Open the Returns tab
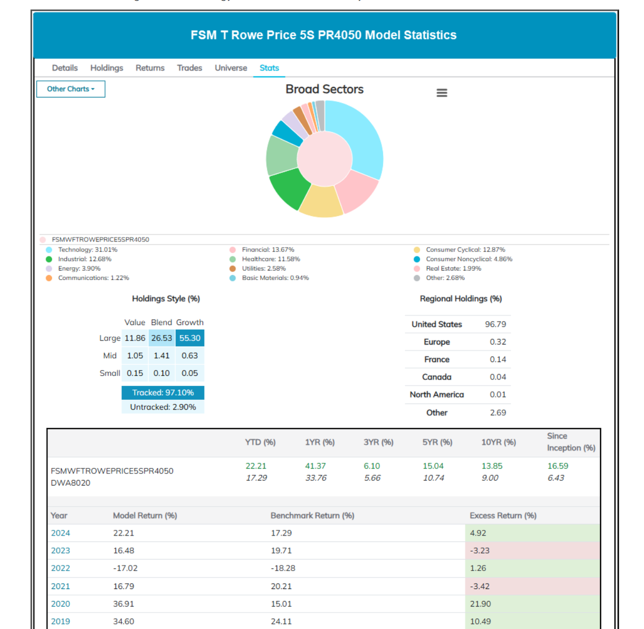Screen dimensions: 644x629 (150, 68)
